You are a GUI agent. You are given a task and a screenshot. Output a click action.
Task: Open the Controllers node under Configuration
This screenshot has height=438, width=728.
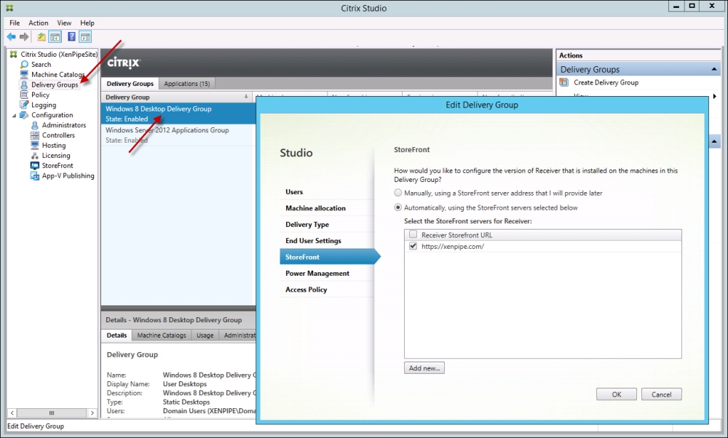58,135
